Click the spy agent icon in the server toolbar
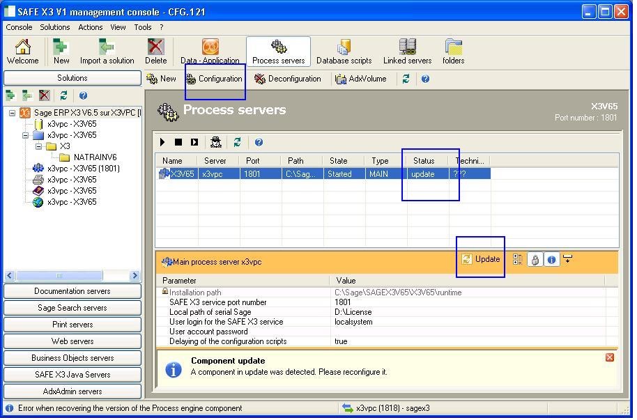The width and height of the screenshot is (637, 420). 216,142
